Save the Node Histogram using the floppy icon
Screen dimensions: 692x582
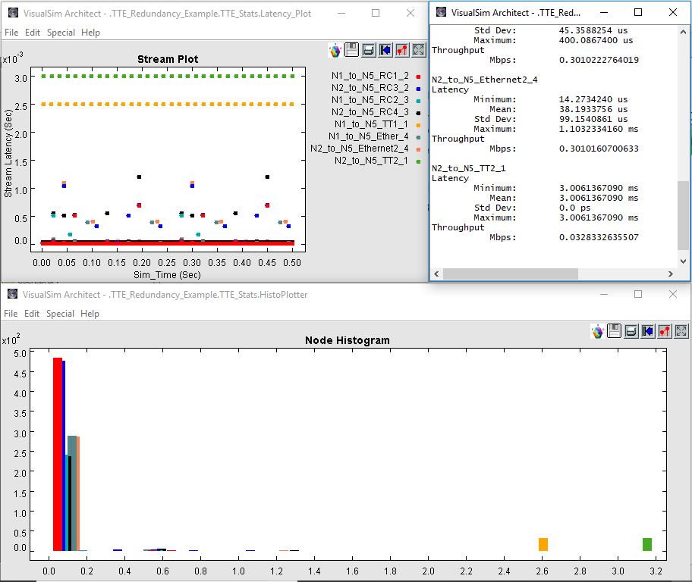point(615,331)
